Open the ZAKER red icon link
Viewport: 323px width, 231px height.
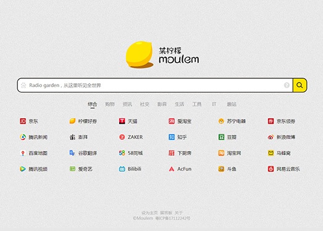point(131,137)
